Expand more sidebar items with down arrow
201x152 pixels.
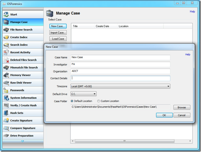tap(23, 141)
